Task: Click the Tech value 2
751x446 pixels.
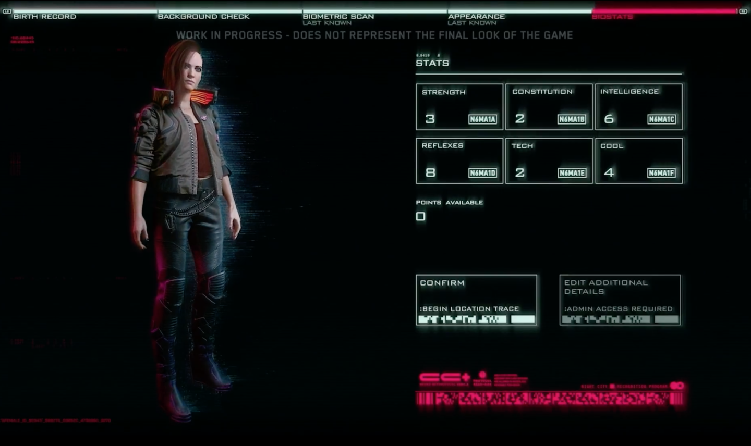Action: point(520,172)
